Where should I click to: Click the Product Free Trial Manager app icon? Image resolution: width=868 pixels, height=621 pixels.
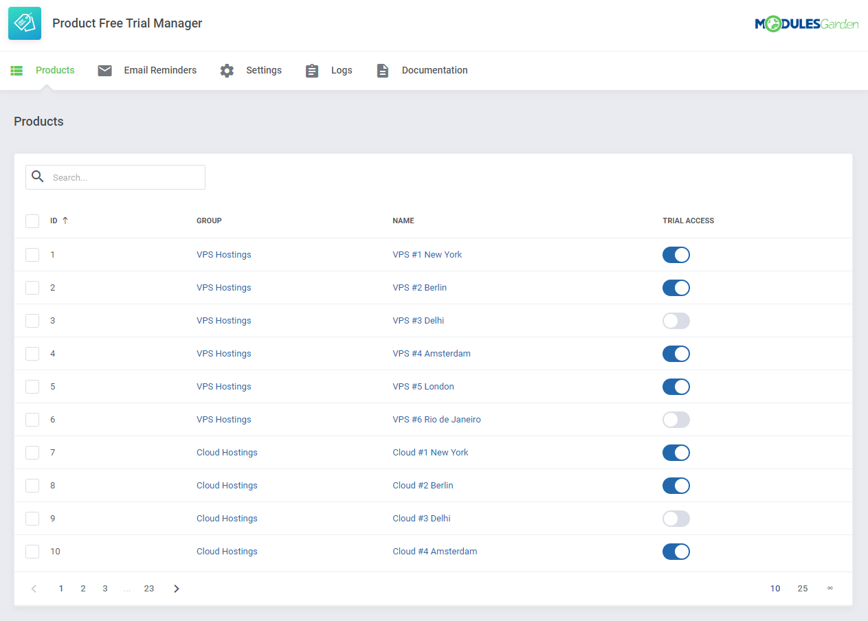coord(24,23)
